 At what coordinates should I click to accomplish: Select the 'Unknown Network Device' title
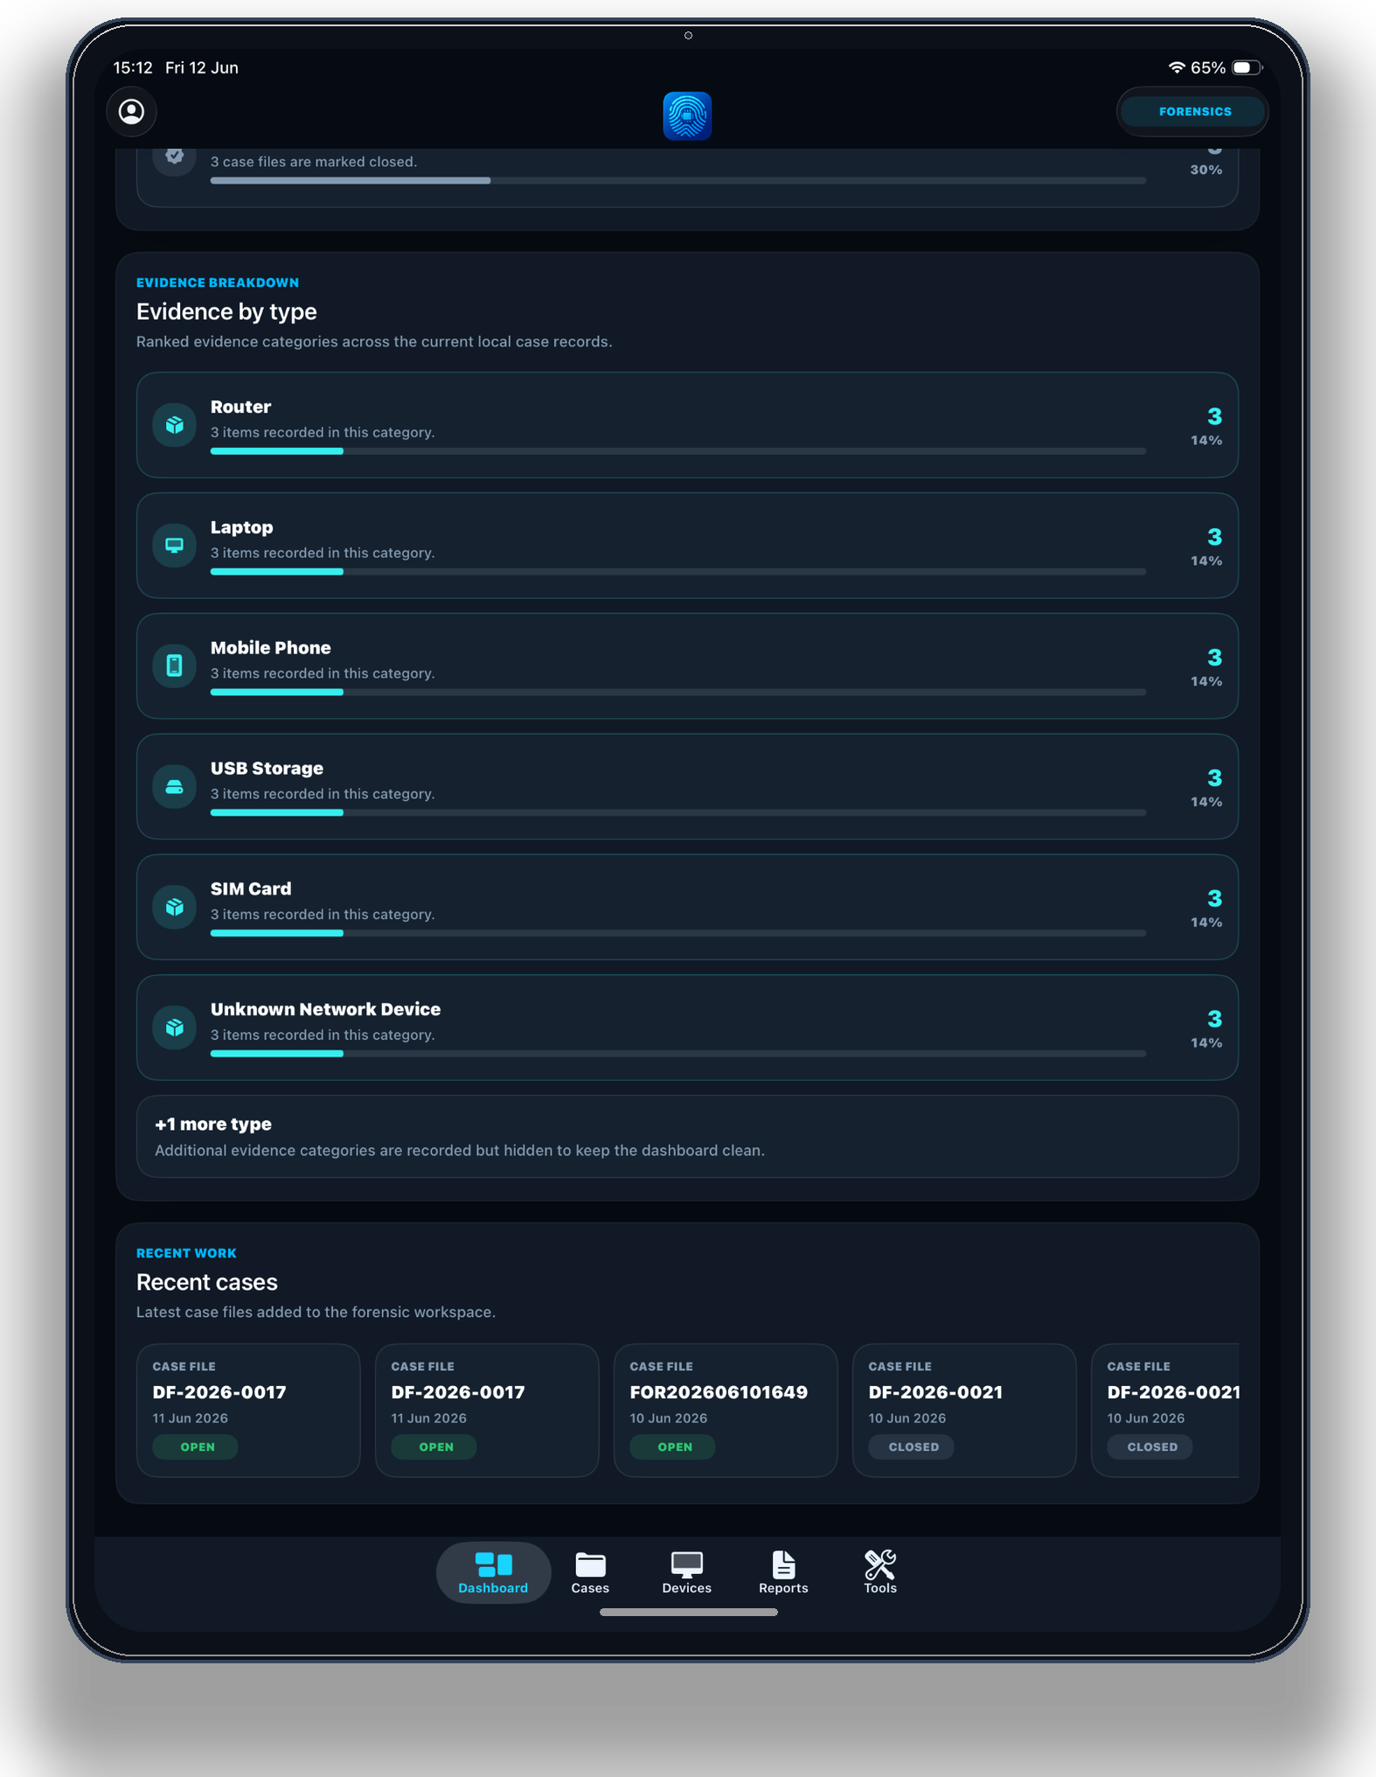click(325, 1009)
